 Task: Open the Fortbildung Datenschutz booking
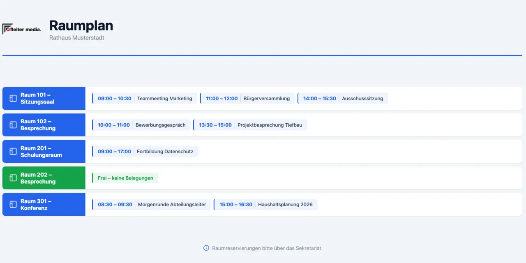point(145,152)
